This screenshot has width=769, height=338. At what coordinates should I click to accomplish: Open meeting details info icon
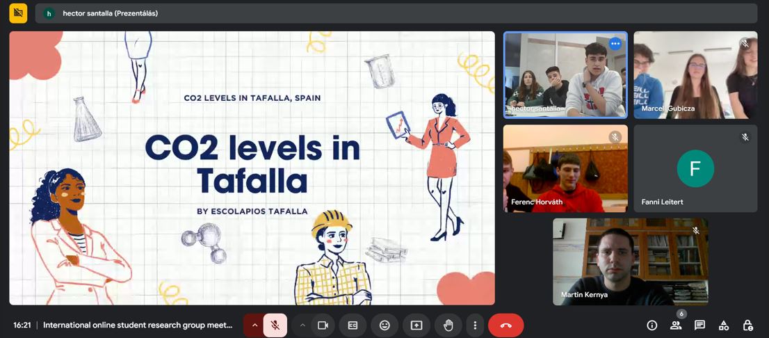[651, 325]
